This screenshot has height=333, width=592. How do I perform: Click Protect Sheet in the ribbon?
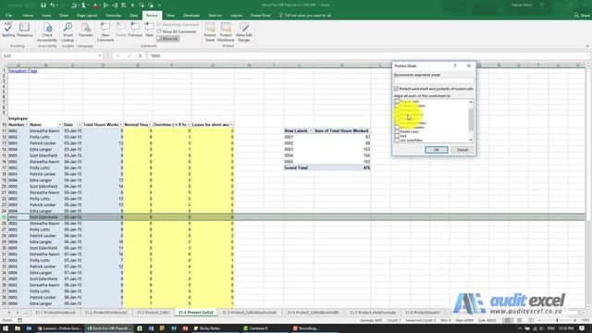[210, 32]
